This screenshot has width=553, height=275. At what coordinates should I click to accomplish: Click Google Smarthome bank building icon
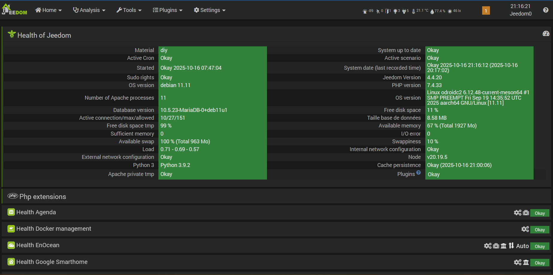point(526,262)
